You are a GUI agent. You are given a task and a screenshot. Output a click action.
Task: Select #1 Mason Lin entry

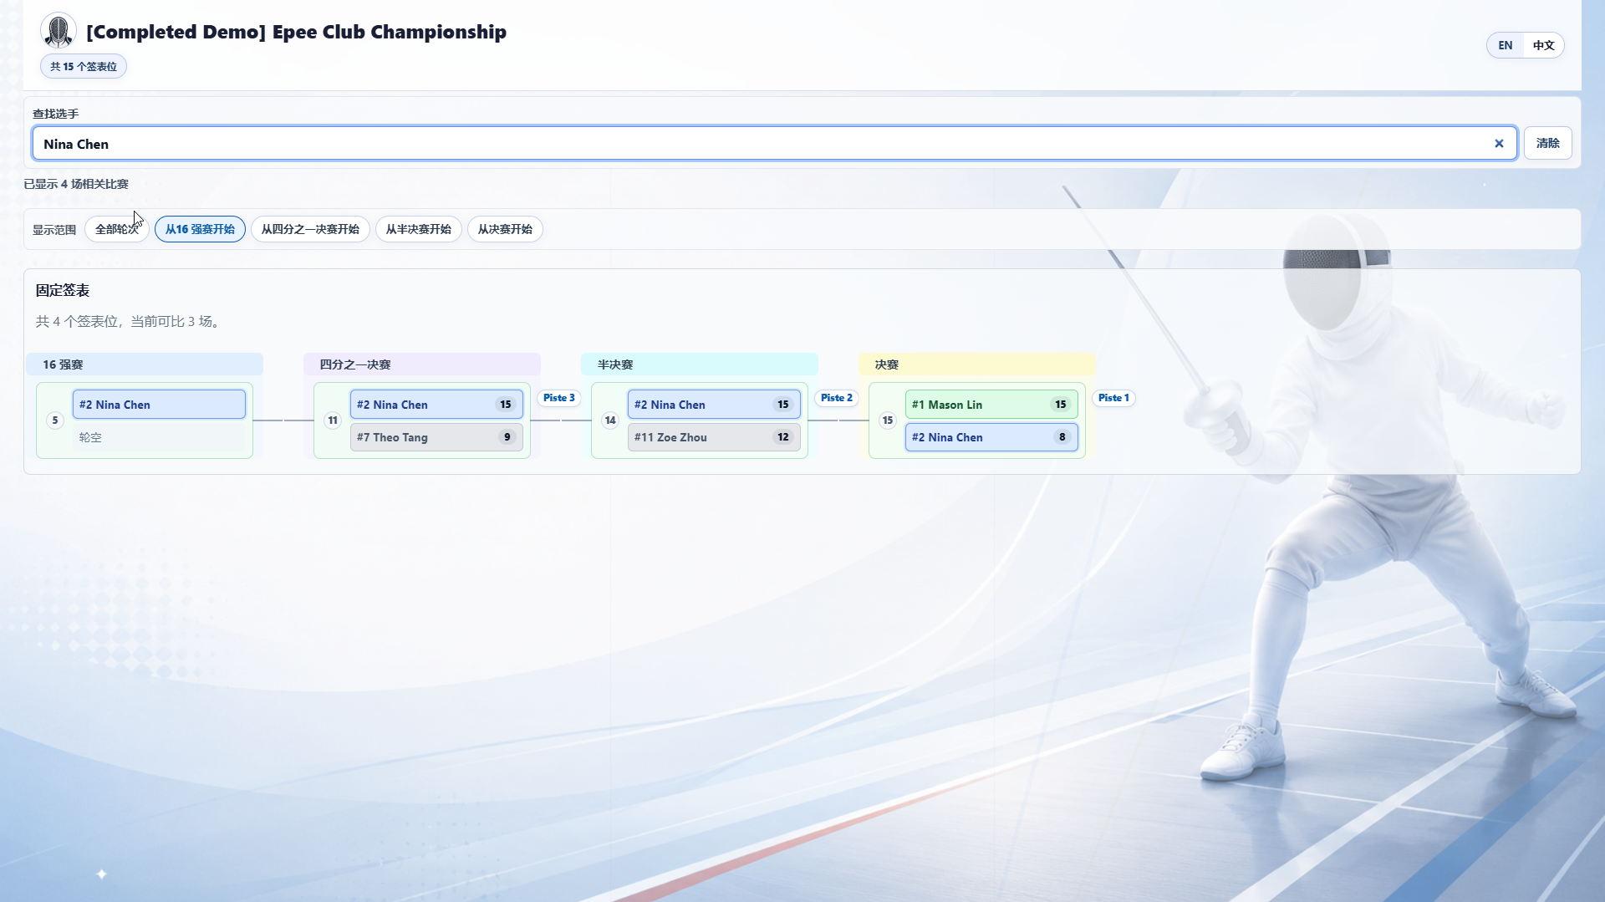991,405
